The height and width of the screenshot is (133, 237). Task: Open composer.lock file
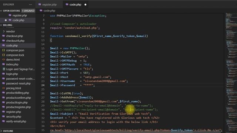pos(15,55)
